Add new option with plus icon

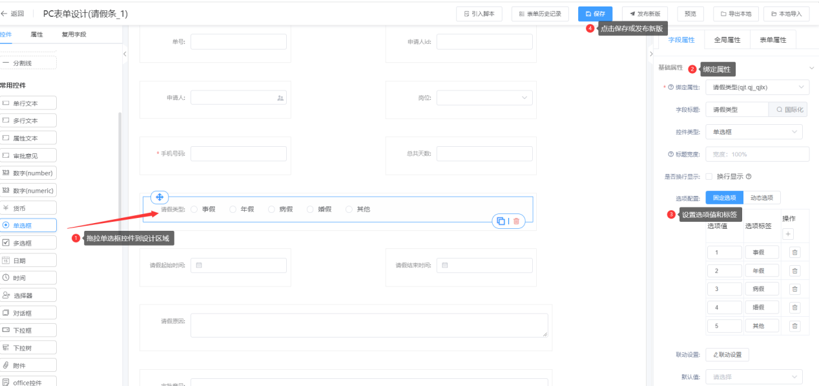pos(788,234)
